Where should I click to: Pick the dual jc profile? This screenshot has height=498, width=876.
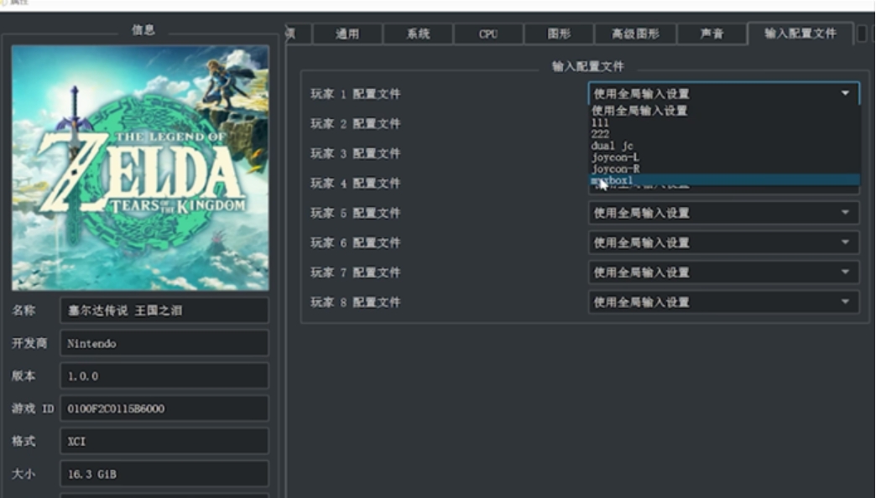[x=725, y=146]
